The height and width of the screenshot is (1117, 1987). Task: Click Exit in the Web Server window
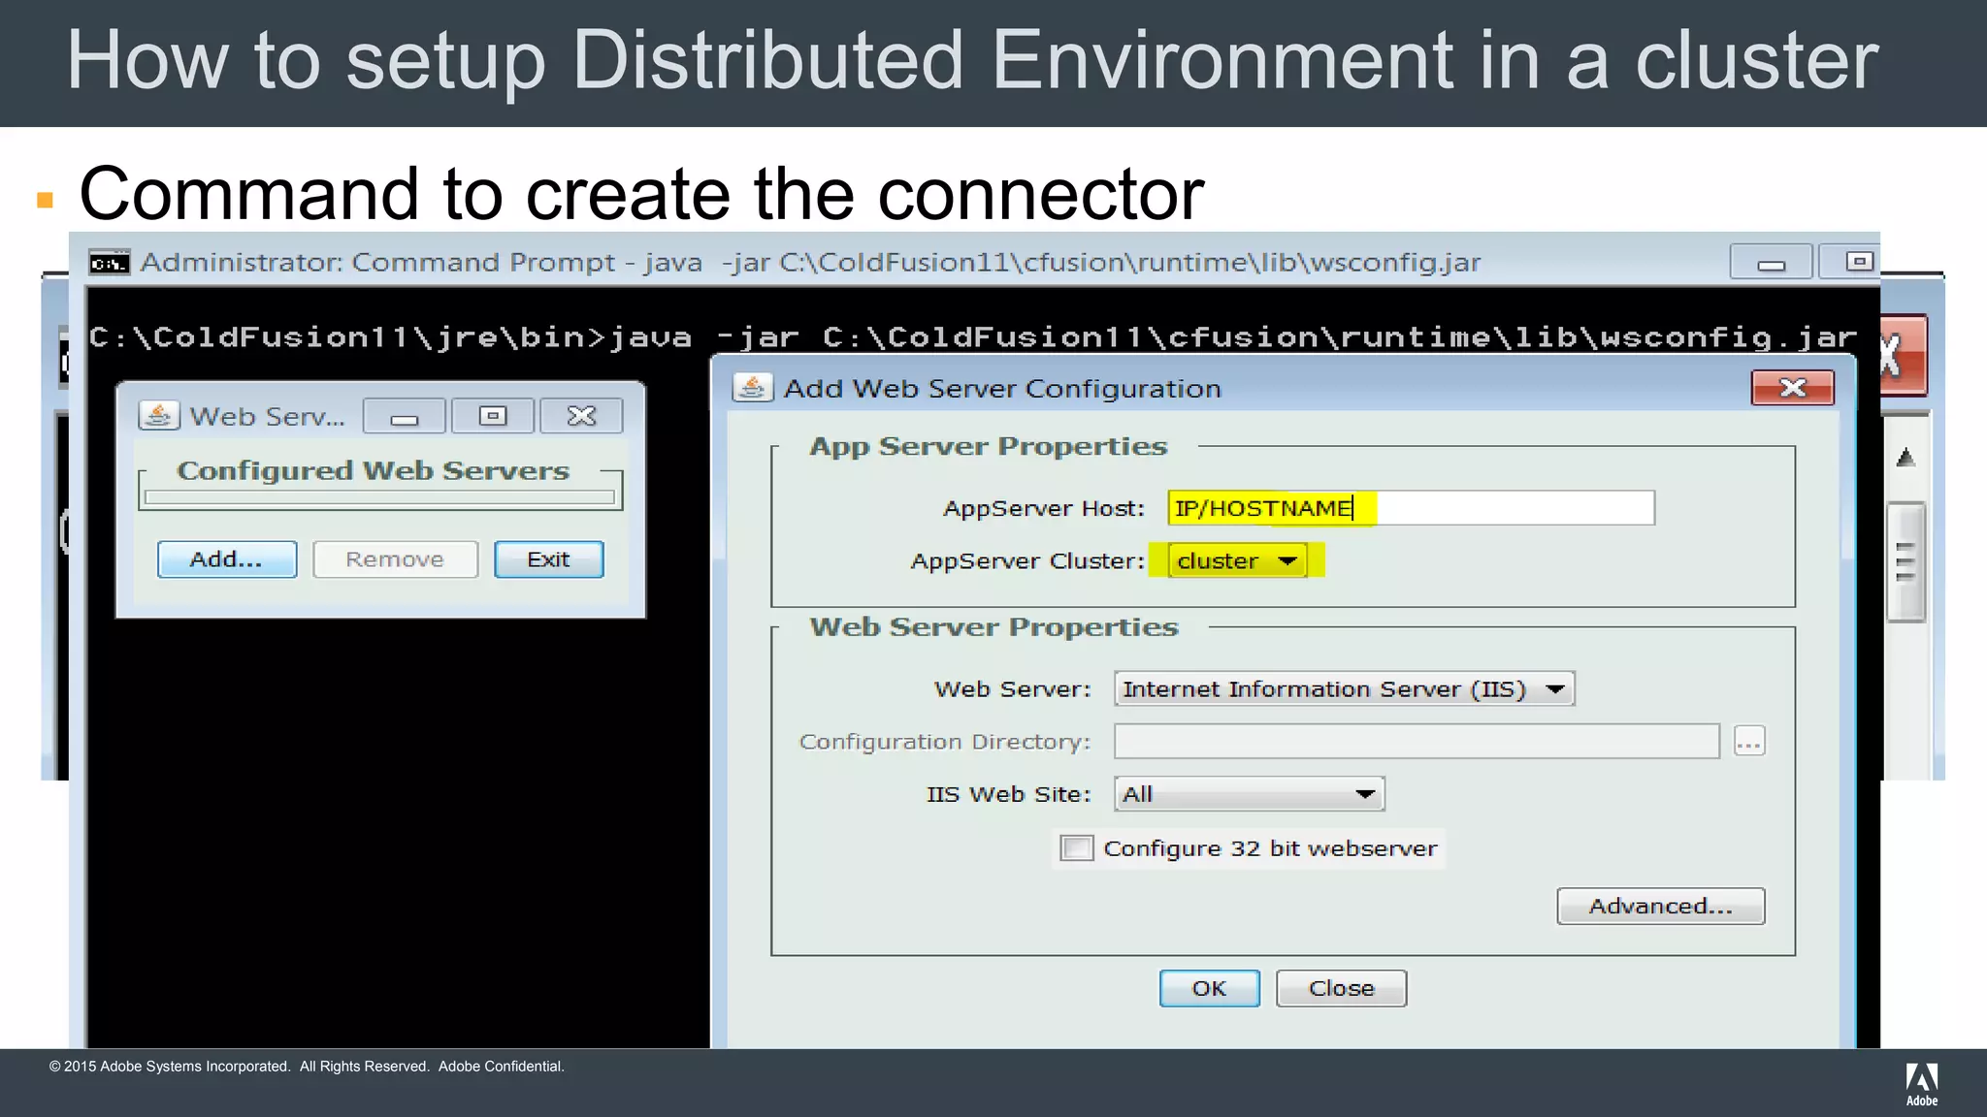tap(549, 559)
